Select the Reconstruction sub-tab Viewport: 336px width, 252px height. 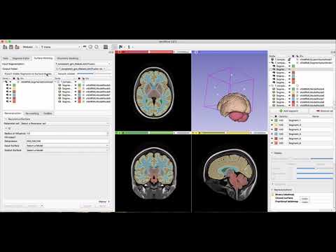[13, 113]
